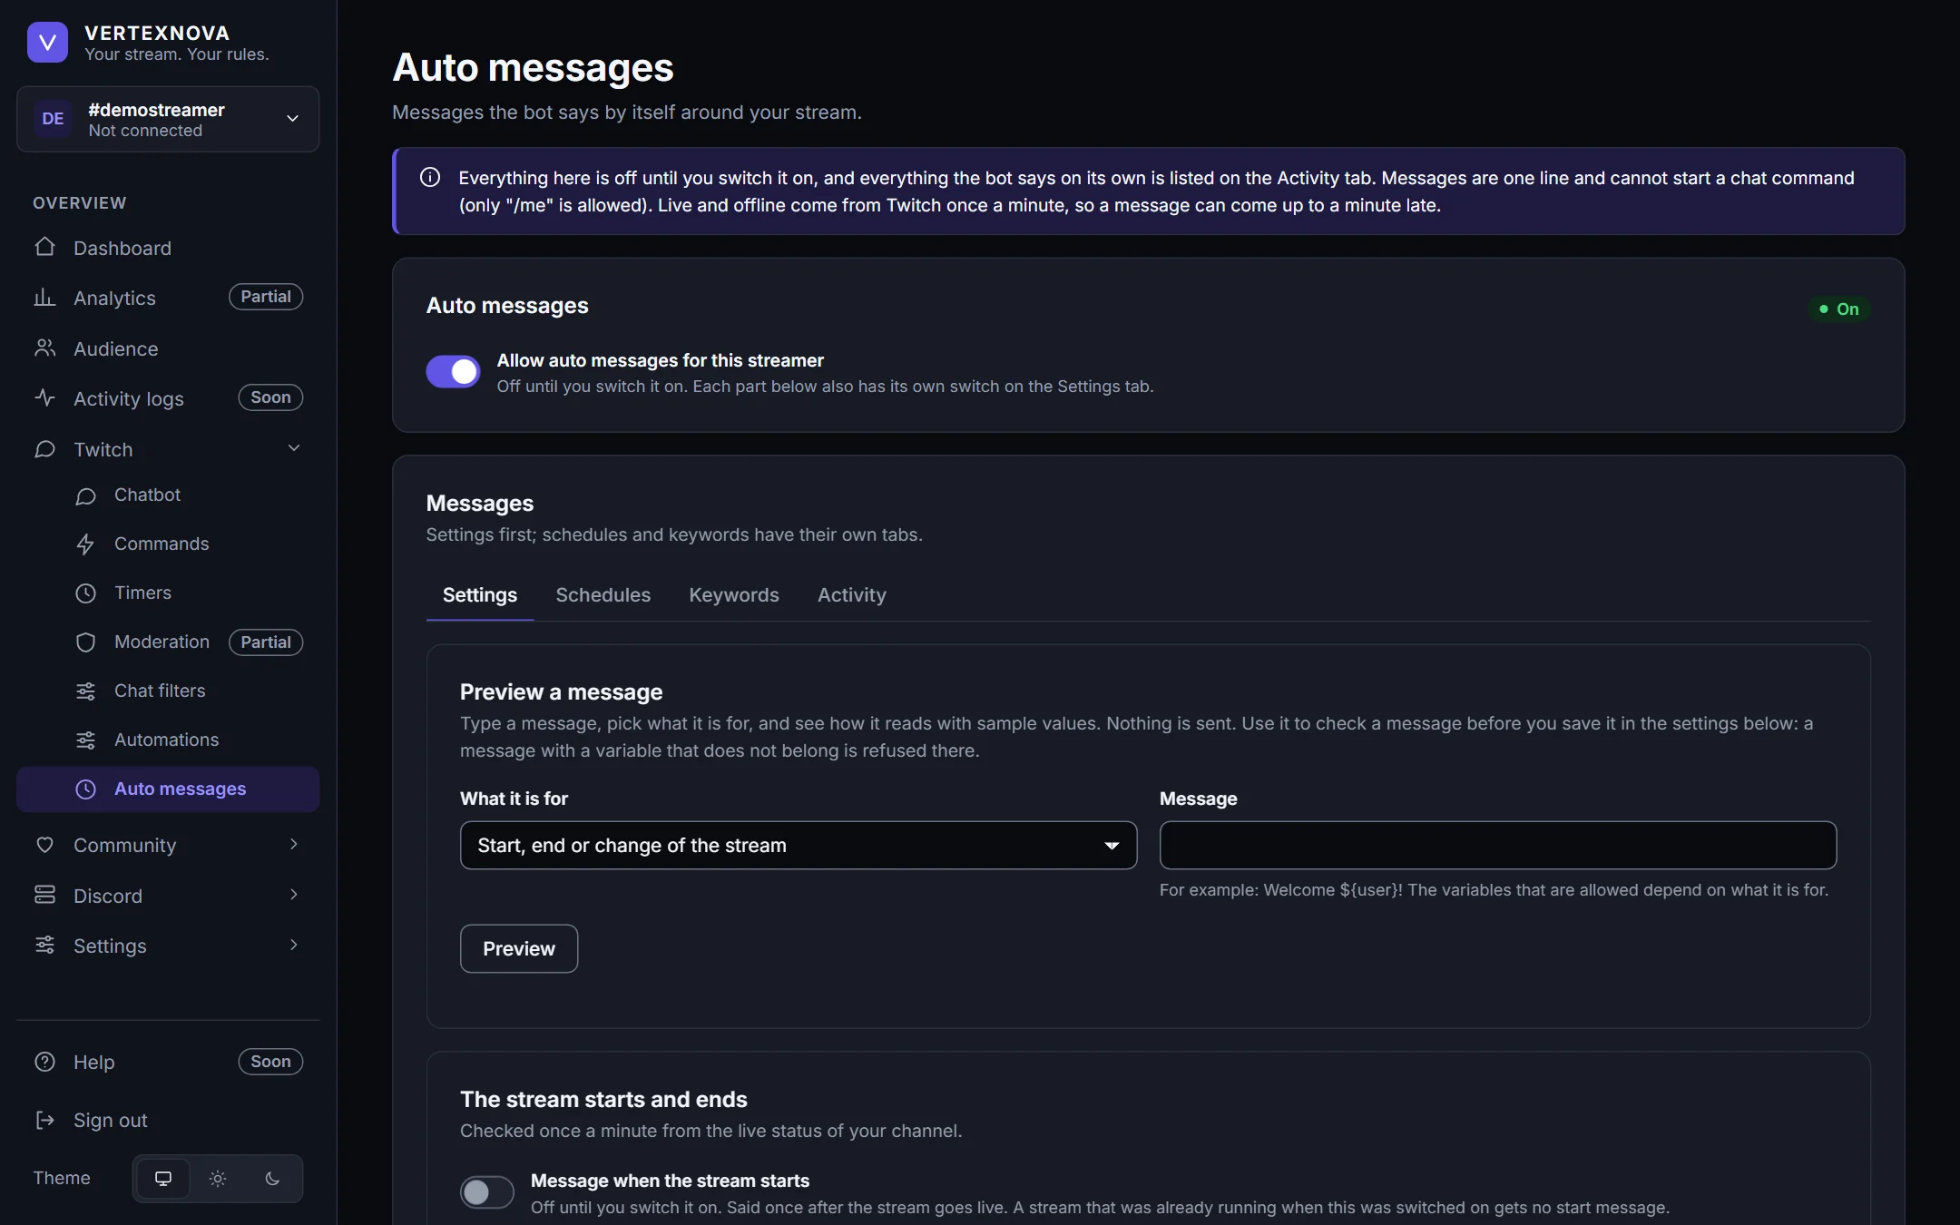Switch to light theme sun option
The width and height of the screenshot is (1960, 1225).
click(x=218, y=1179)
